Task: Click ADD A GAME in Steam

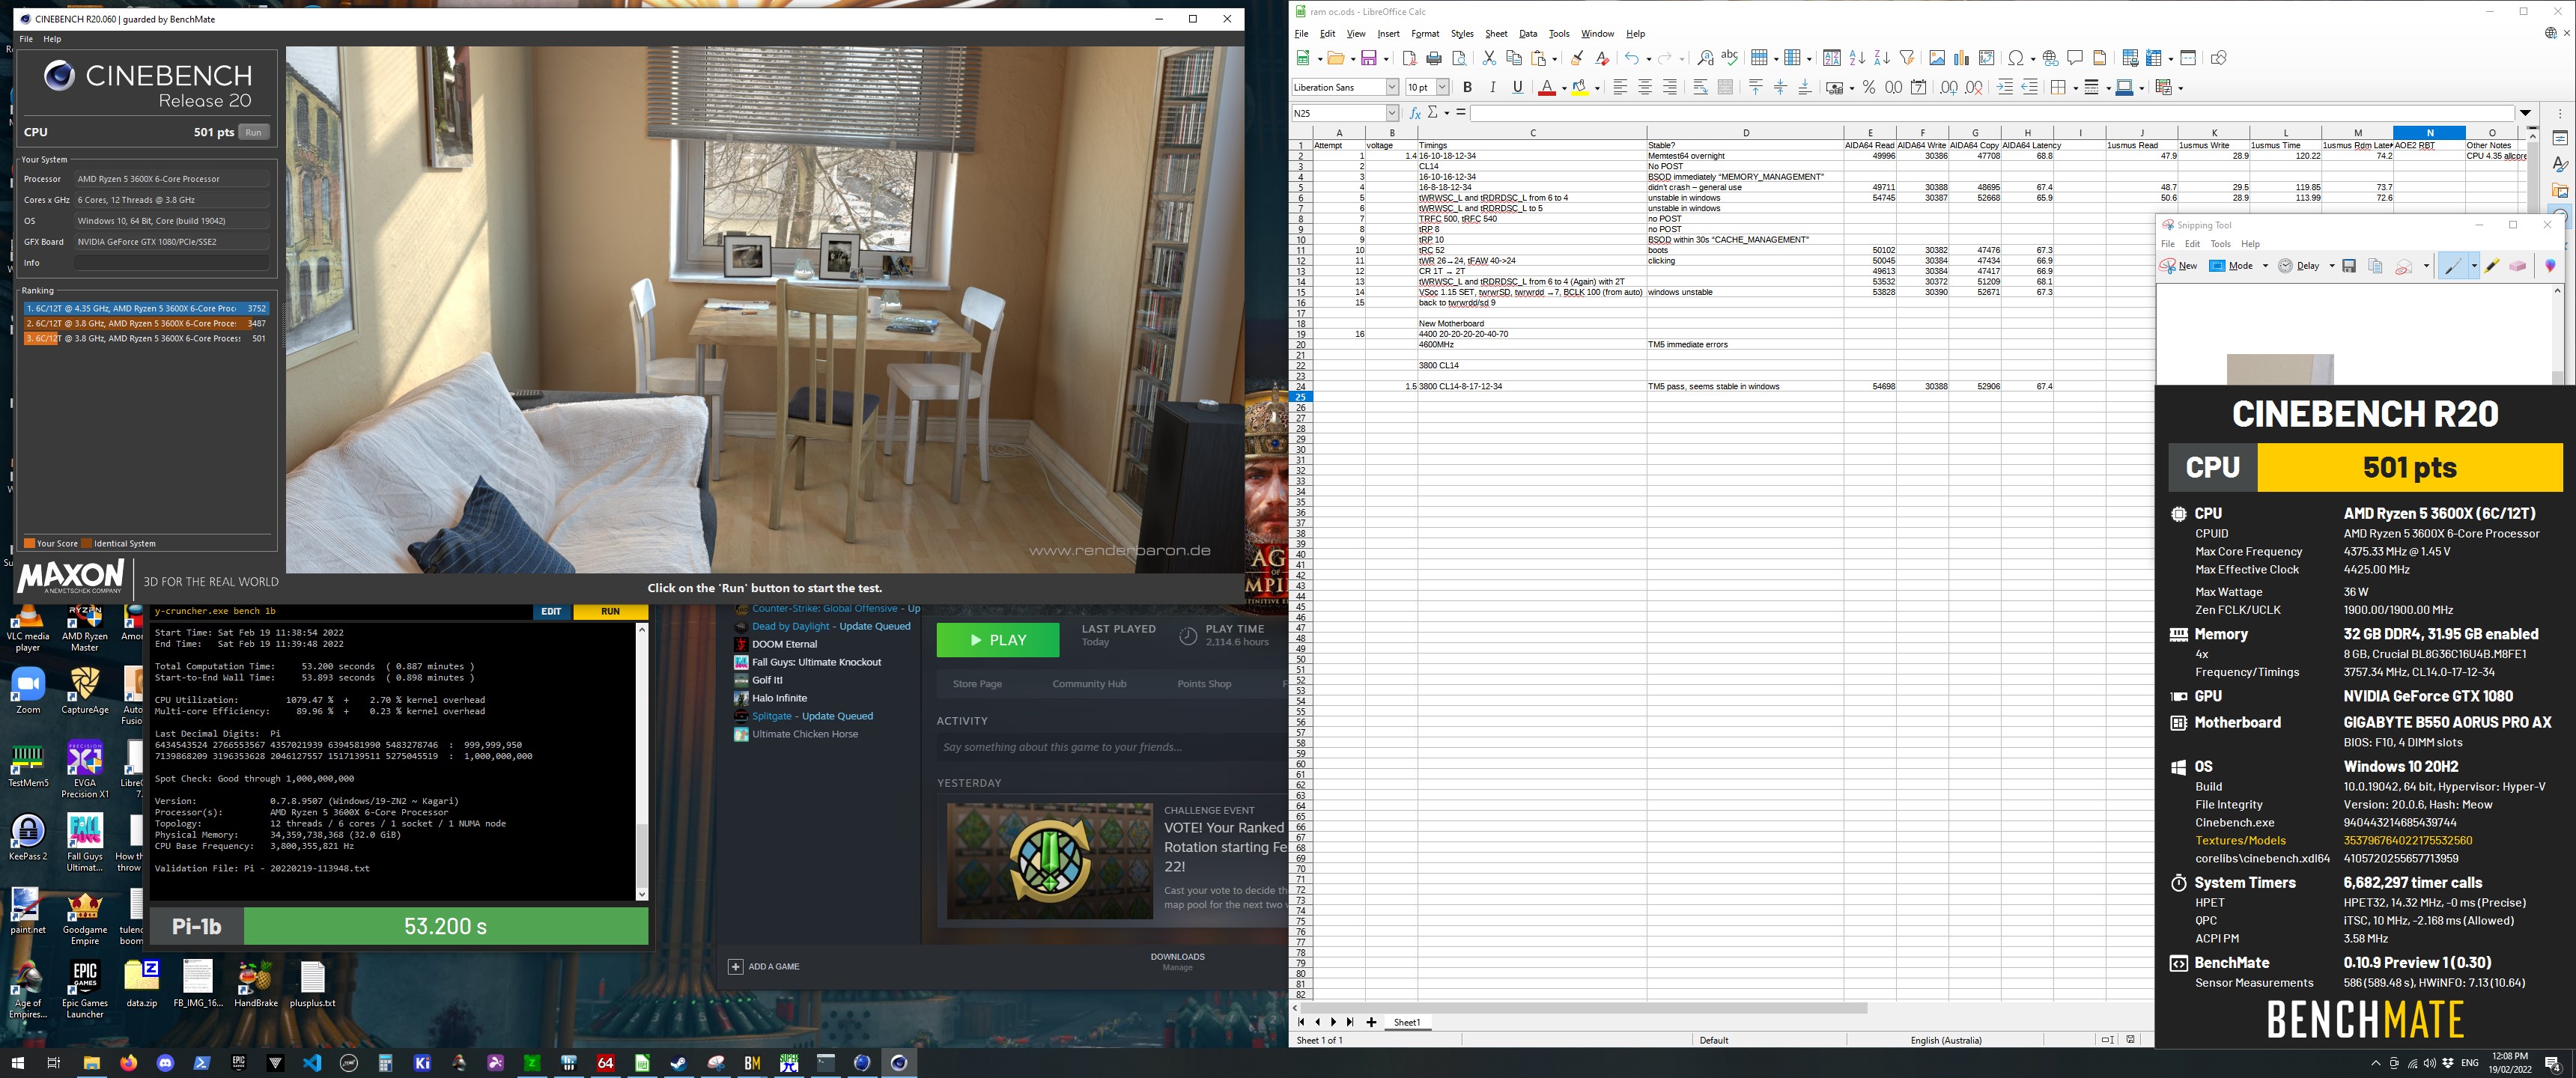Action: click(x=764, y=967)
